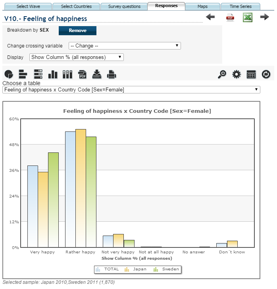Toggle Japan series in chart legend
Screen dimensions: 277x289
tap(135, 269)
